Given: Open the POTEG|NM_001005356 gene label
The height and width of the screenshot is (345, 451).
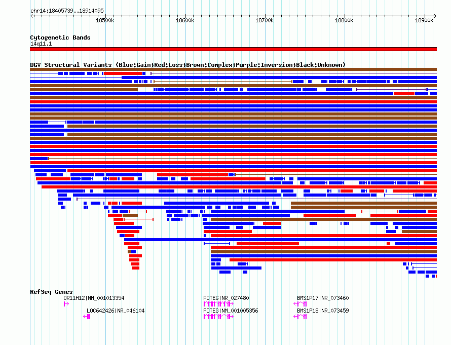Looking at the screenshot, I should tap(231, 311).
